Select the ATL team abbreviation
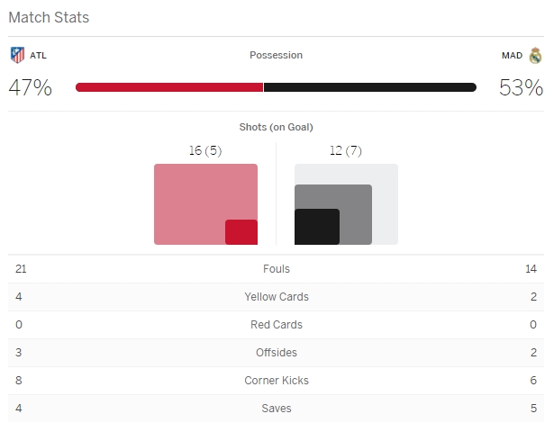 [x=39, y=56]
